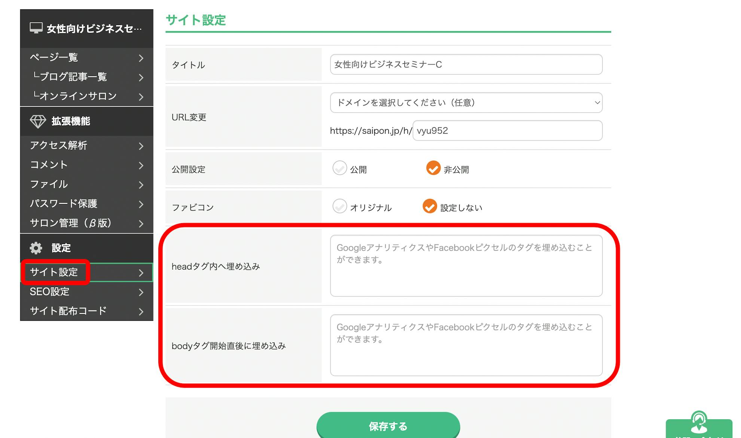Click the chevron icon next to アクセス解析
This screenshot has width=741, height=438.
[141, 146]
